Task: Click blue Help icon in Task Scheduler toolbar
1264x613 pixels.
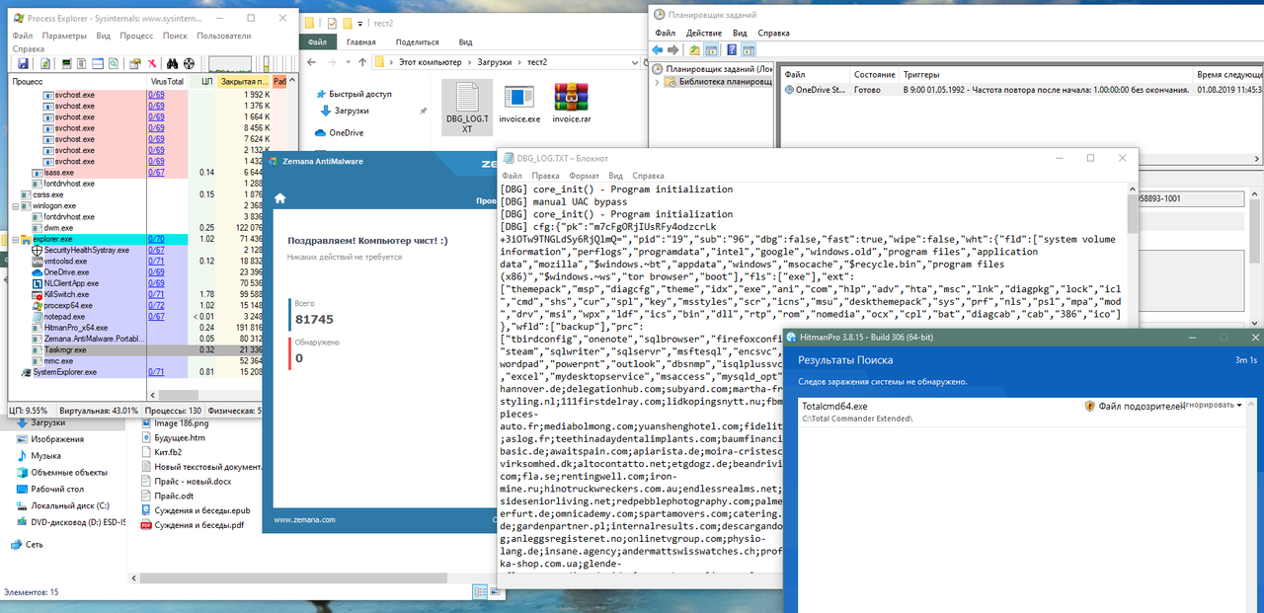Action: pyautogui.click(x=732, y=49)
